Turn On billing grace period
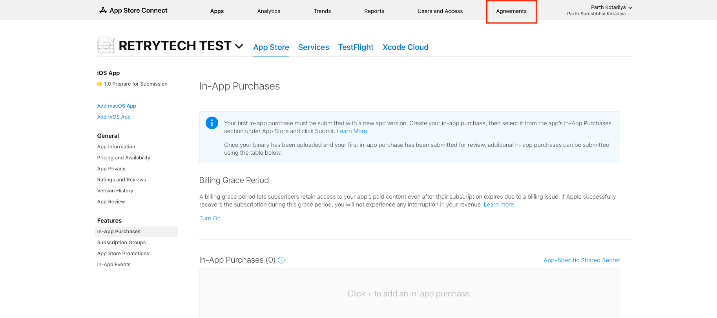This screenshot has width=717, height=318. pyautogui.click(x=210, y=218)
